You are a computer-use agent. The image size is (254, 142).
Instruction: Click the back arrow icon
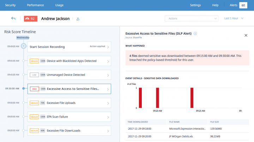pyautogui.click(x=13, y=18)
